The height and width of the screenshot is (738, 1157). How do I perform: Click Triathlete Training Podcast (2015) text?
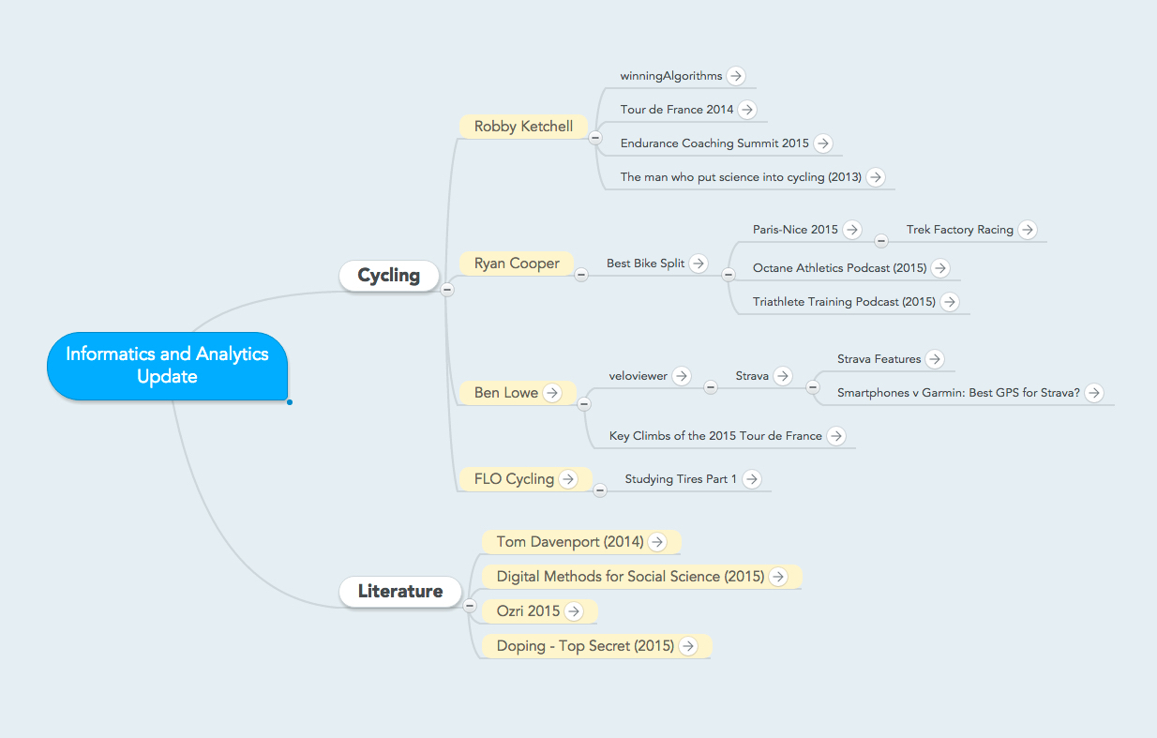click(844, 302)
